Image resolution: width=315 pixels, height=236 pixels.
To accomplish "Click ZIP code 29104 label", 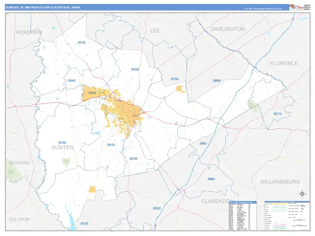I will point(175,79).
